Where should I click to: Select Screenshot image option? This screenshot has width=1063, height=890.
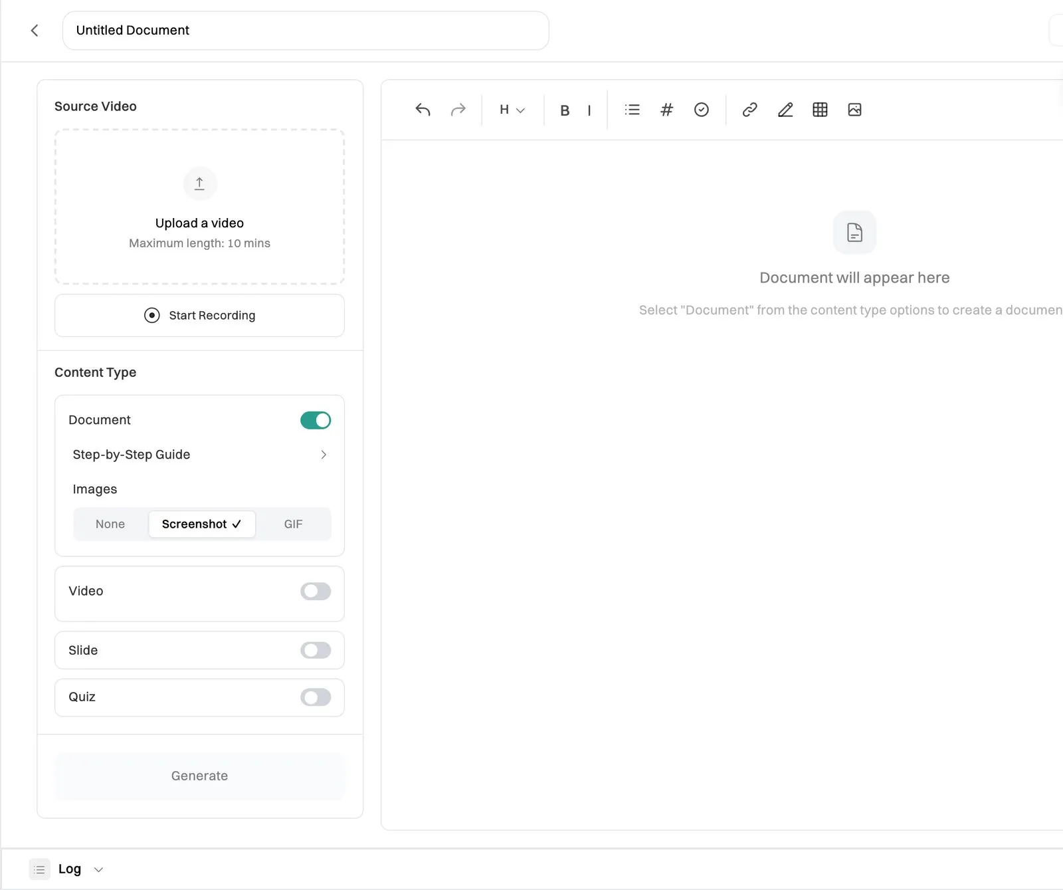202,524
